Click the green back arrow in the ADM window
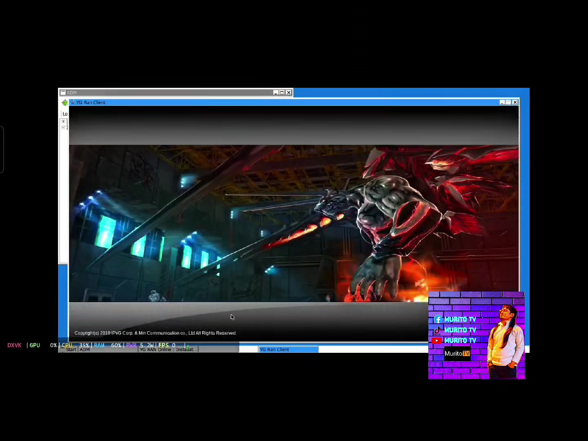The image size is (588, 441). pyautogui.click(x=65, y=102)
